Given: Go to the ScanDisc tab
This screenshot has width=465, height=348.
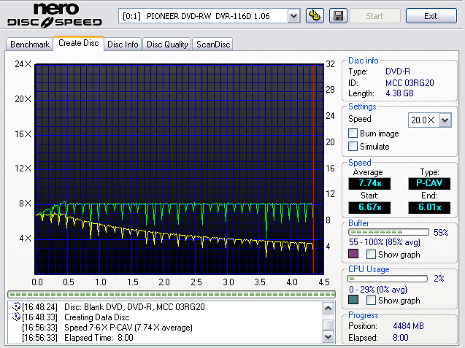Looking at the screenshot, I should click(213, 45).
